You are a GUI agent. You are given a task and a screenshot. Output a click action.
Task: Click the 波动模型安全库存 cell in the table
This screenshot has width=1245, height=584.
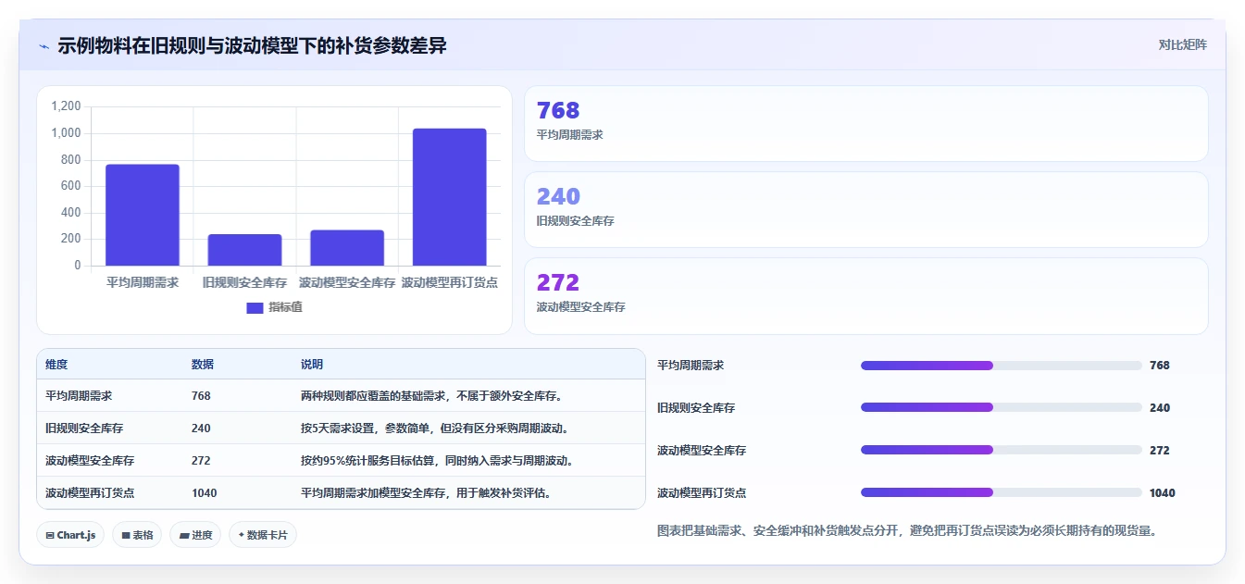(90, 460)
